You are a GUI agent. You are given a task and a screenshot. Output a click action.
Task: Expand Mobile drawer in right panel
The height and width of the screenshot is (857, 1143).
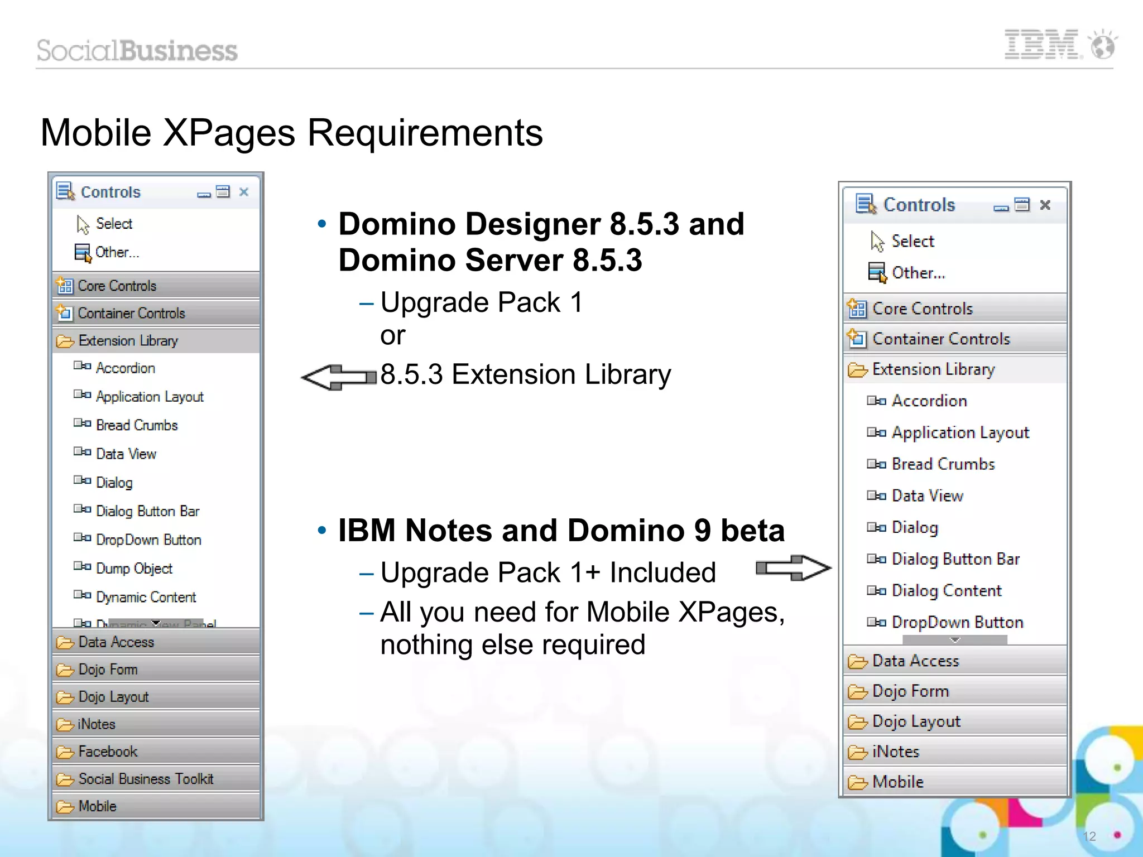click(955, 782)
